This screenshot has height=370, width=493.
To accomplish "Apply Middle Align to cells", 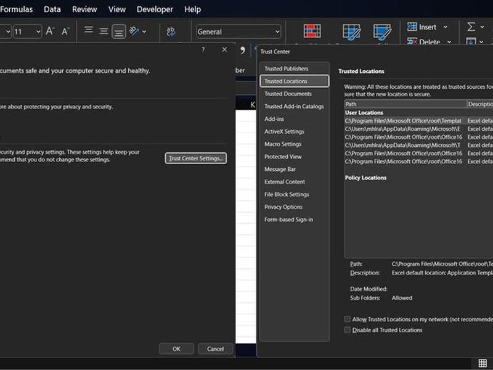I will pyautogui.click(x=104, y=31).
